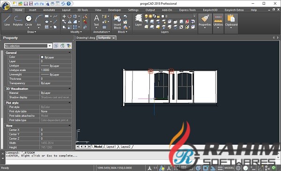Click the Color ByLayer white swatch

42,57
